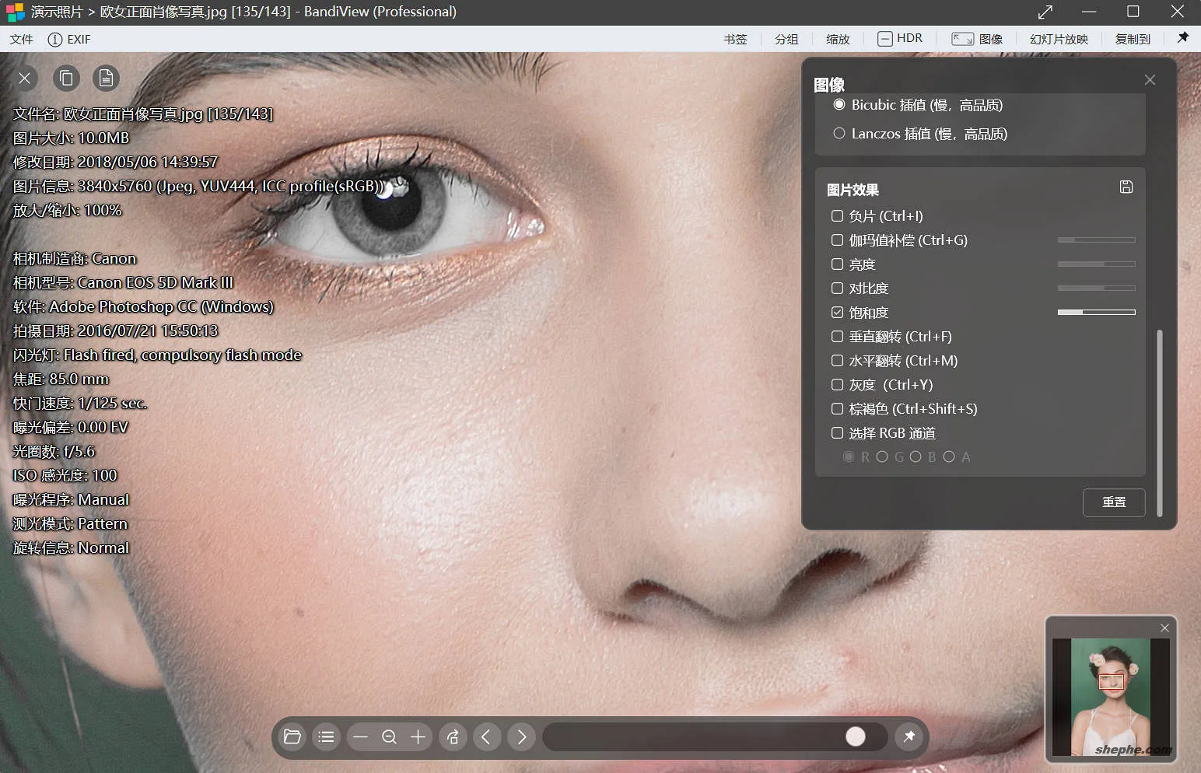Open the 文件 menu
Screen dimensions: 1201x773
(22, 39)
